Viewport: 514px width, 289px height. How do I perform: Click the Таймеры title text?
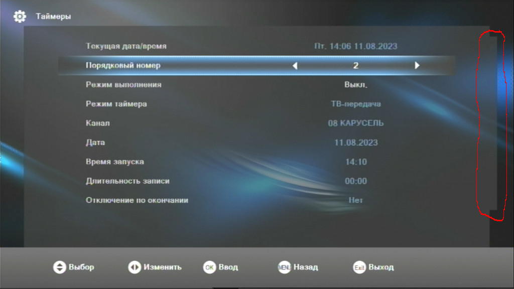tap(53, 17)
